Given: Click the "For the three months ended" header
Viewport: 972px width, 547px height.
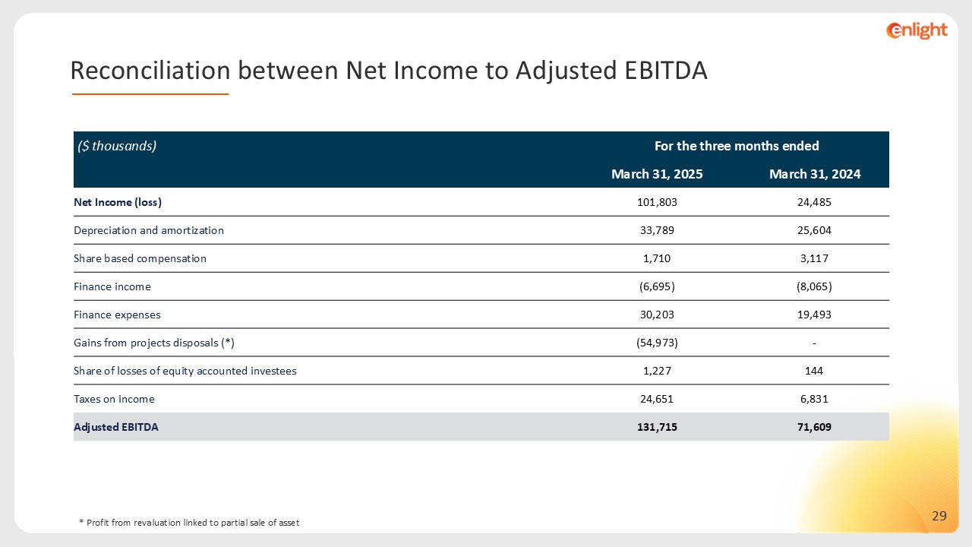Looking at the screenshot, I should [x=736, y=146].
